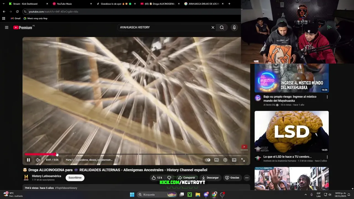The width and height of the screenshot is (354, 199).
Task: Click the youtube.com address bar
Action: (x=131, y=12)
